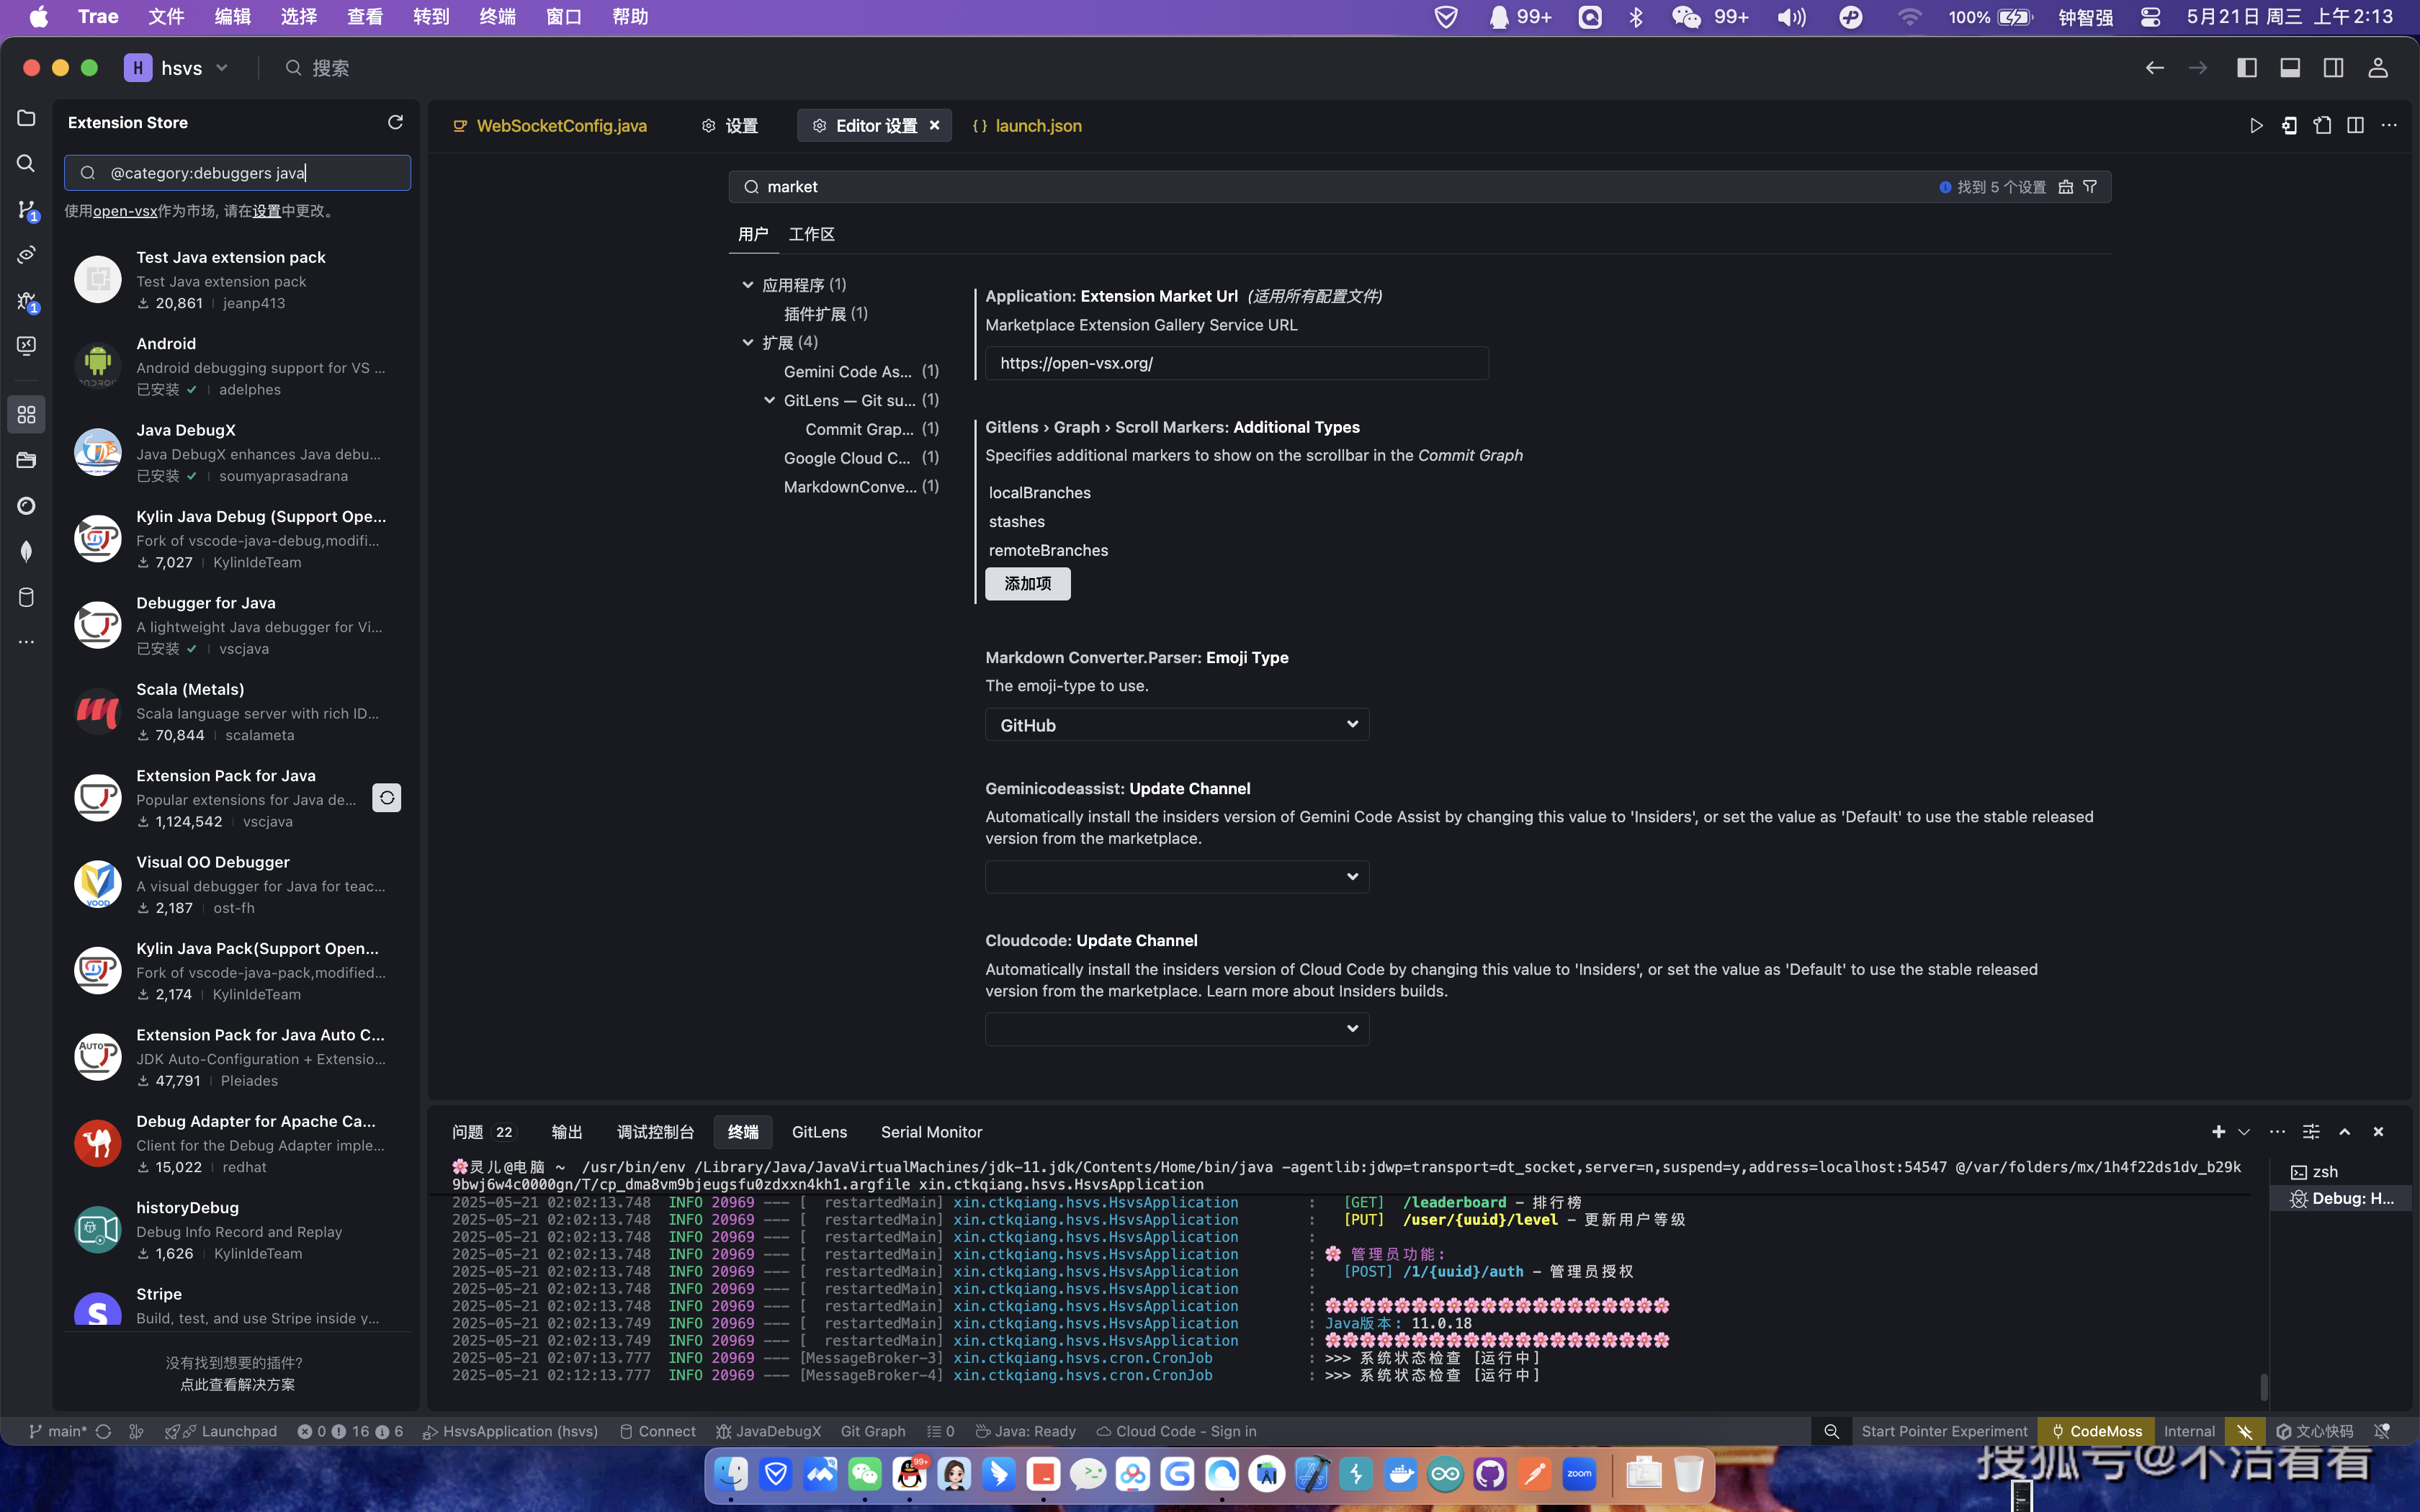Open Git Graph from the status bar

872,1431
